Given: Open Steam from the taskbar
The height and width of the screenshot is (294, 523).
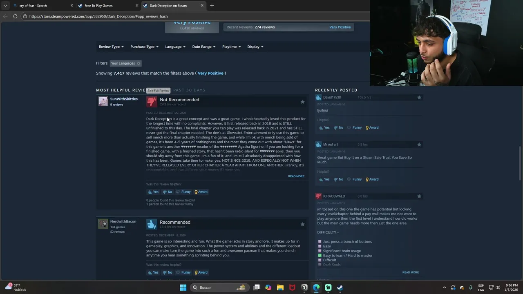Looking at the screenshot, I should (x=340, y=287).
